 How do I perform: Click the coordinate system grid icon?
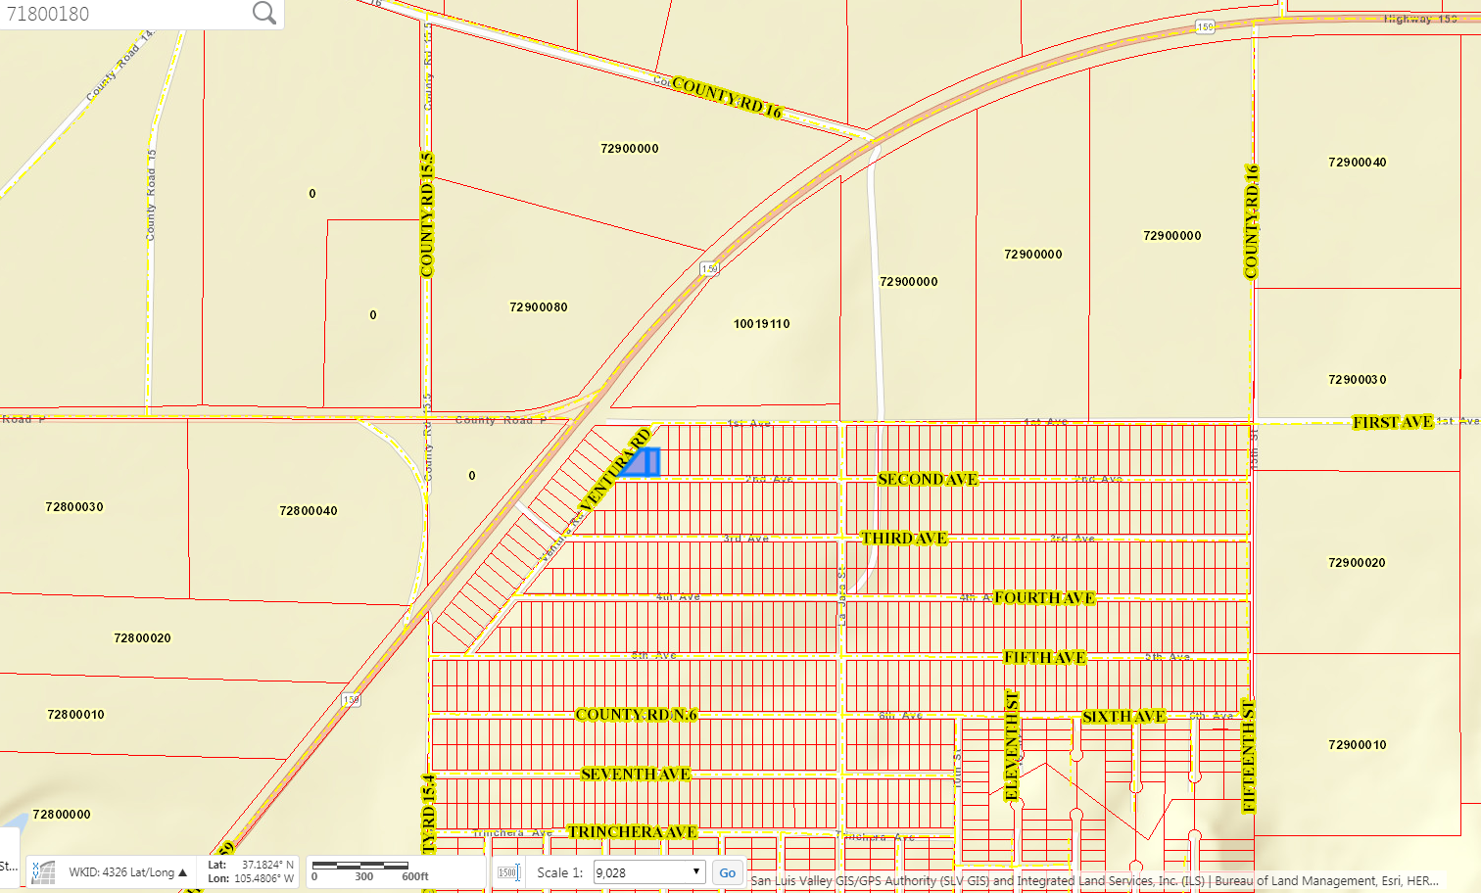coord(43,871)
